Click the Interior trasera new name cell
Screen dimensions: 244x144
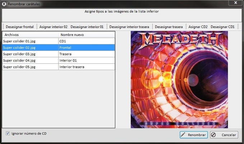click(x=87, y=67)
